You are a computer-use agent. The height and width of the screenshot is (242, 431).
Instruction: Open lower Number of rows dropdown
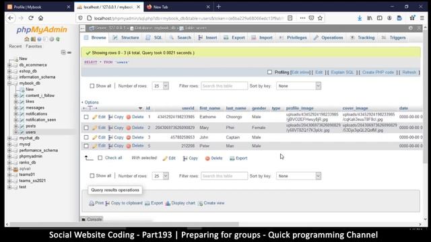tap(160, 176)
